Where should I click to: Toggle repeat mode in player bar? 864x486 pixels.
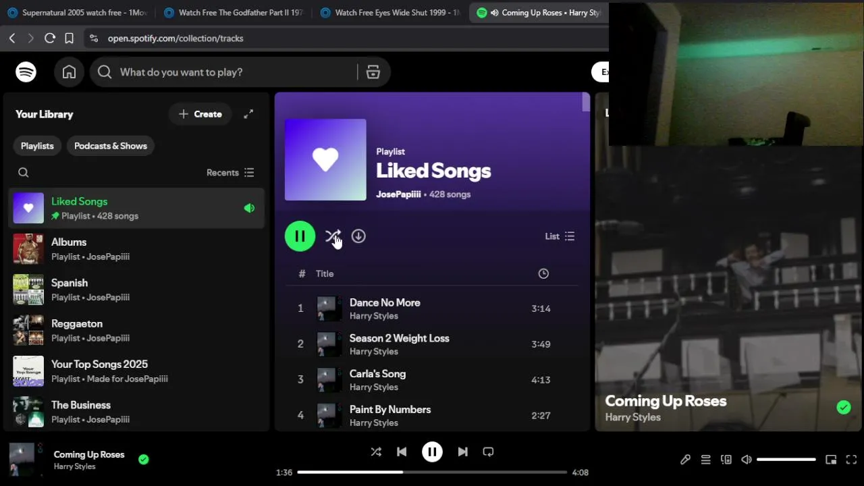tap(489, 452)
